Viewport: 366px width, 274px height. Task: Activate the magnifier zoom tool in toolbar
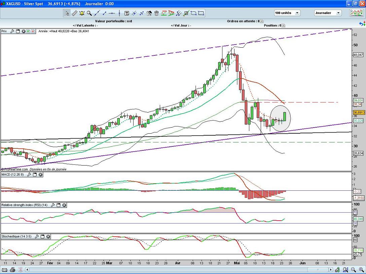pos(89,13)
